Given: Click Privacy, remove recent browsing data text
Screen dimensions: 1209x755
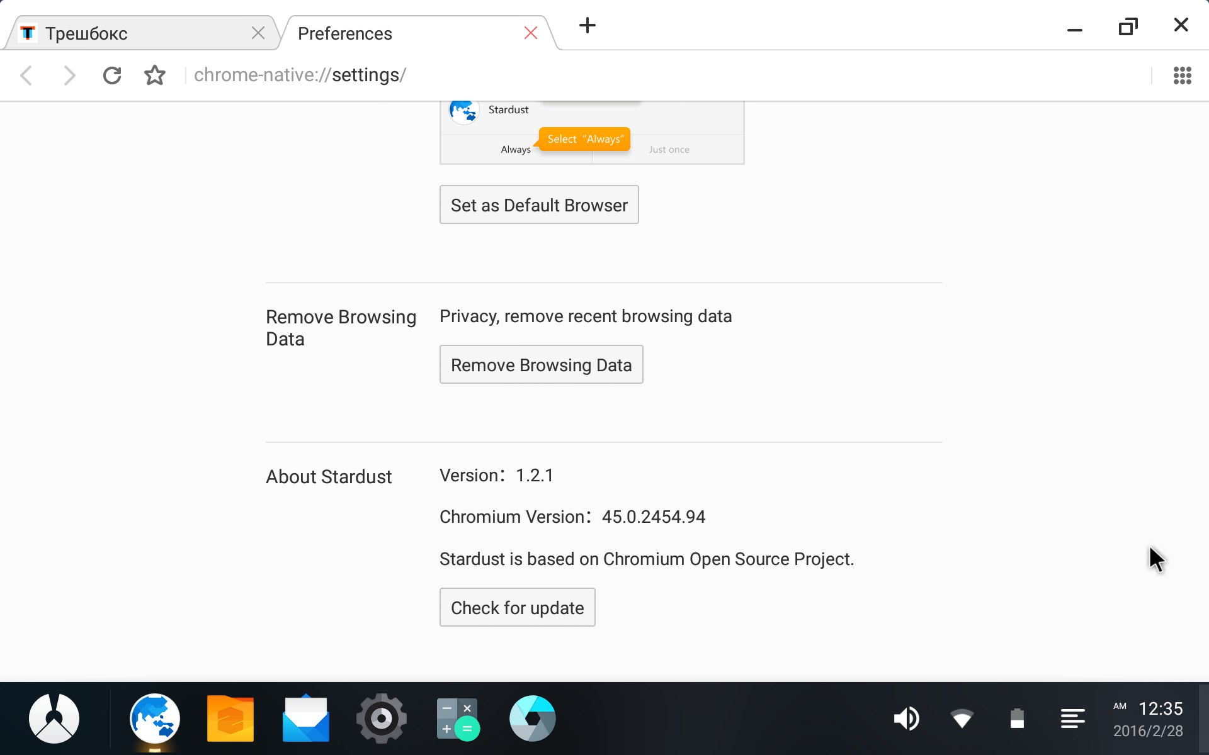Looking at the screenshot, I should tap(586, 316).
